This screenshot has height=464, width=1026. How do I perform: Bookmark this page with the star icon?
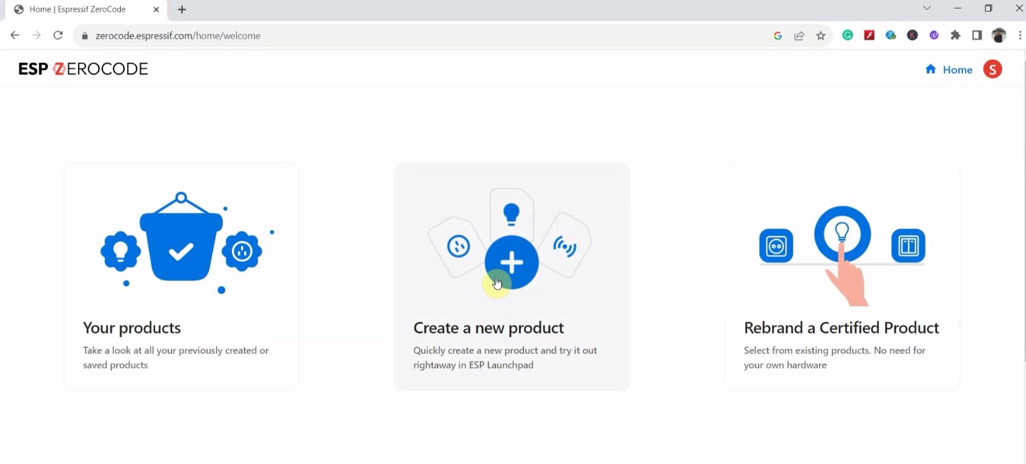(821, 36)
